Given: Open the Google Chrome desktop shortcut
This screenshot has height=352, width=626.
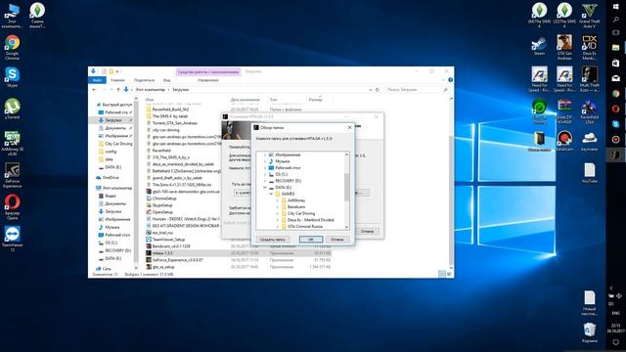Looking at the screenshot, I should pyautogui.click(x=13, y=47).
